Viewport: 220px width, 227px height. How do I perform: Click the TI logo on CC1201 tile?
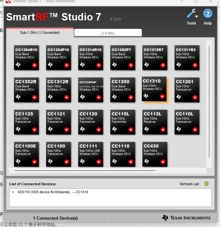coord(179,97)
